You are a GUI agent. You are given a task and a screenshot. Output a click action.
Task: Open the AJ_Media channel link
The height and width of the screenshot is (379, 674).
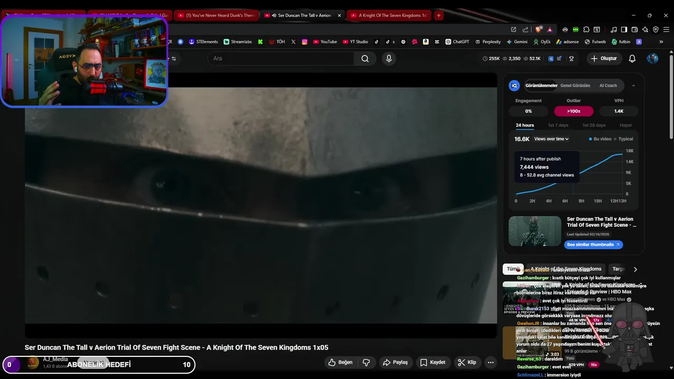55,359
